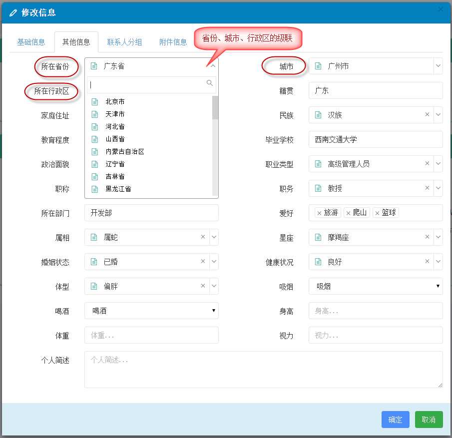Click the 爱好 tags input area
Image resolution: width=452 pixels, height=438 pixels.
point(376,213)
